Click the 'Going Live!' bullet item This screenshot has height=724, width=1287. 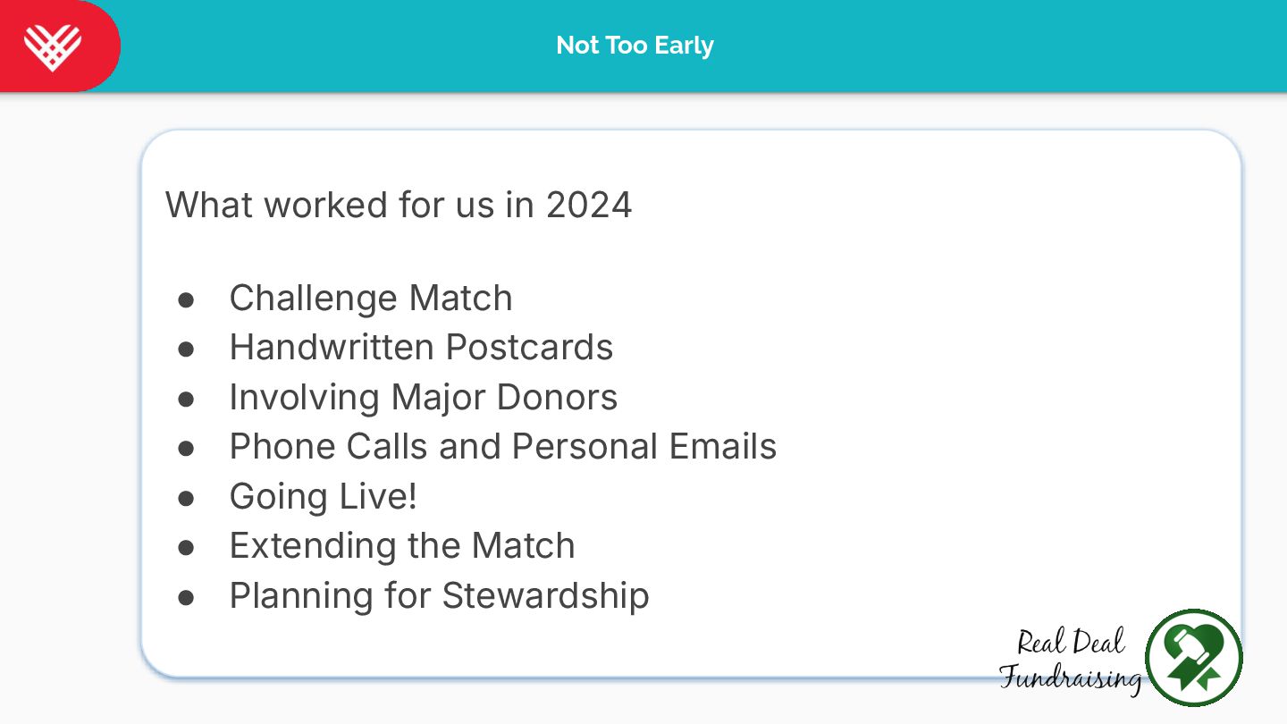tap(323, 496)
